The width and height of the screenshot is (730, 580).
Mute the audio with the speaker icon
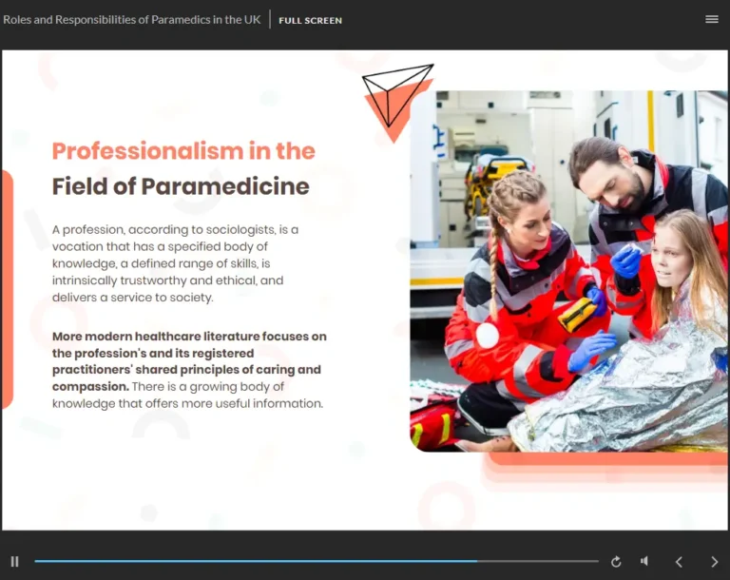644,561
